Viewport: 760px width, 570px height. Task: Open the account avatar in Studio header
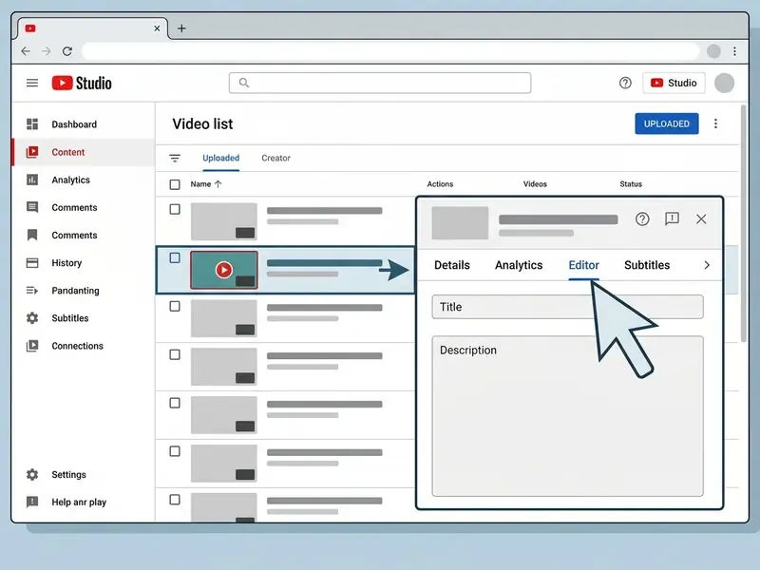coord(724,83)
